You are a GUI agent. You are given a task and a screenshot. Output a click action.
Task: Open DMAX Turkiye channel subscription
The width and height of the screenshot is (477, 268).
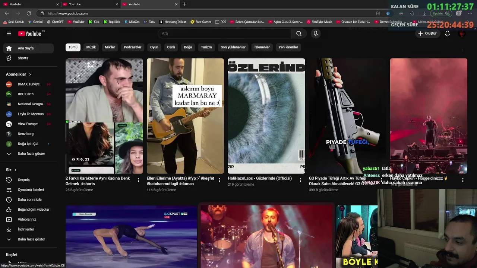tap(28, 84)
